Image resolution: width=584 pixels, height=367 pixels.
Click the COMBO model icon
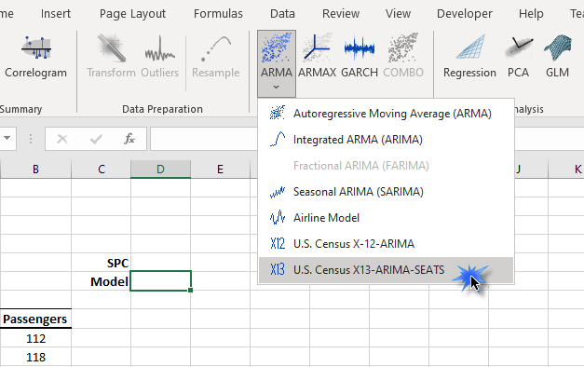click(403, 48)
